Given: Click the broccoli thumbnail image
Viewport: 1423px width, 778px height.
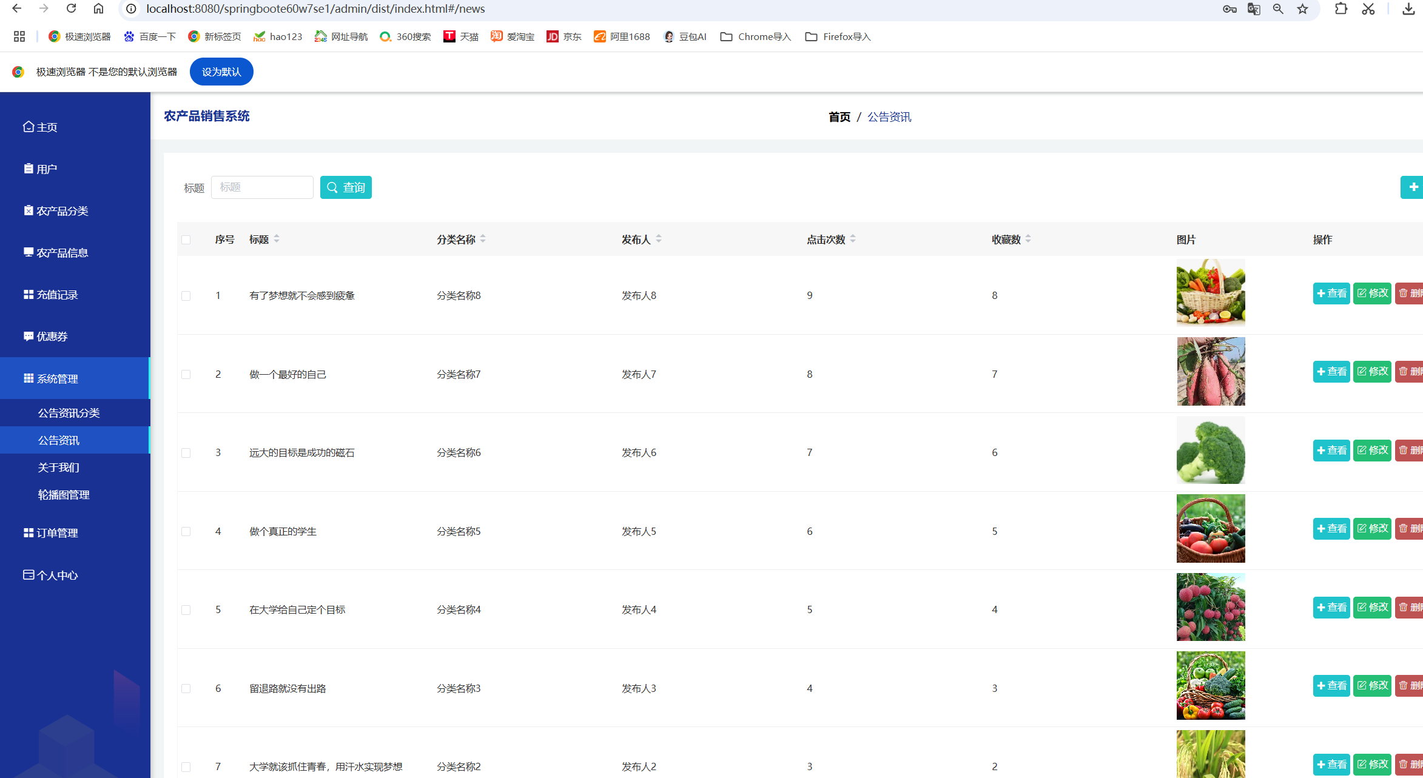Looking at the screenshot, I should pyautogui.click(x=1211, y=450).
